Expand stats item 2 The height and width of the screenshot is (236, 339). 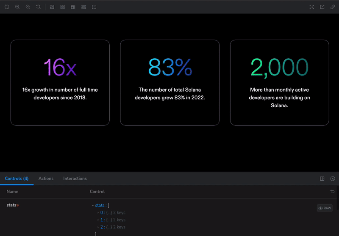click(x=98, y=227)
